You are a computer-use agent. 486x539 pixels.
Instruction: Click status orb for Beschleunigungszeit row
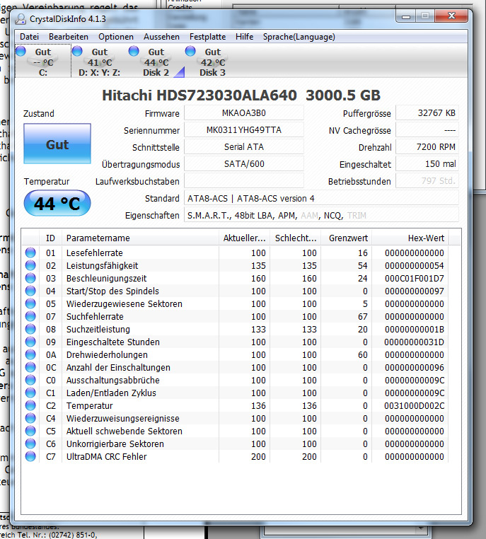click(30, 278)
